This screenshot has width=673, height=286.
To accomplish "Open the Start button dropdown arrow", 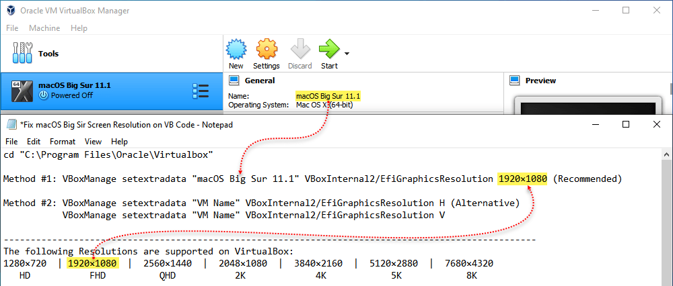I will [347, 54].
